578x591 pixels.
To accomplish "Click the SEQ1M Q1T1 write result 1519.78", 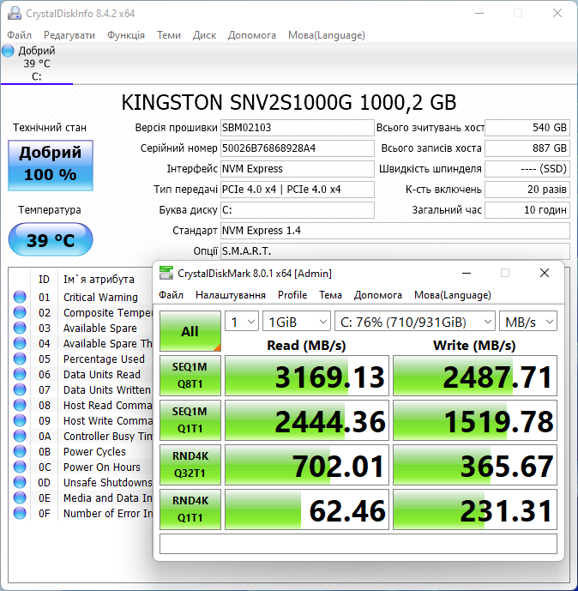I will click(475, 420).
